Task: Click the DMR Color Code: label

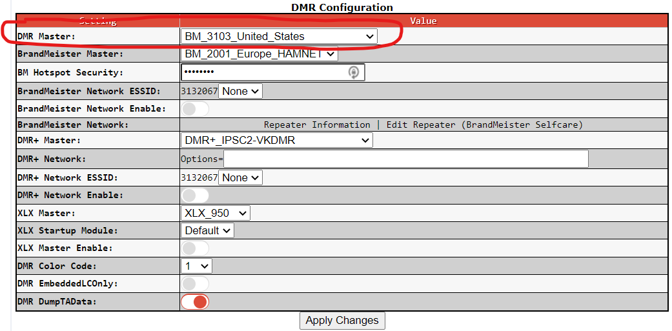Action: pos(57,266)
